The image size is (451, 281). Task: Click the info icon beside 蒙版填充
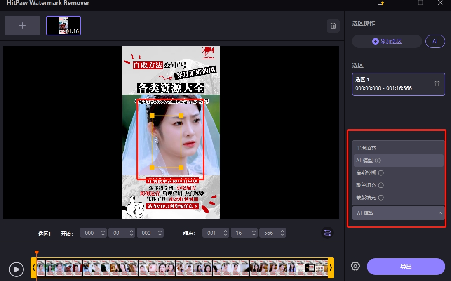pos(380,197)
